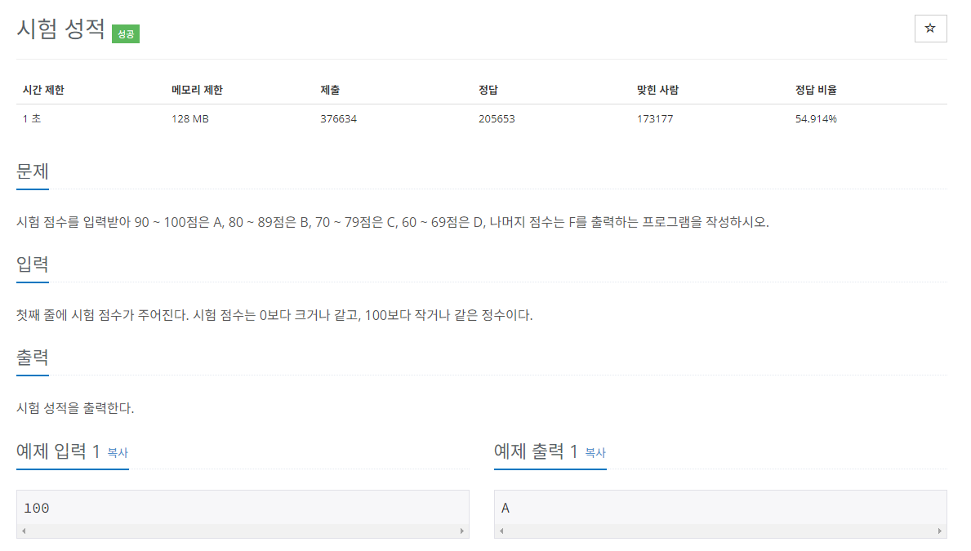Click the correct count 205653
The height and width of the screenshot is (551, 971).
click(497, 119)
